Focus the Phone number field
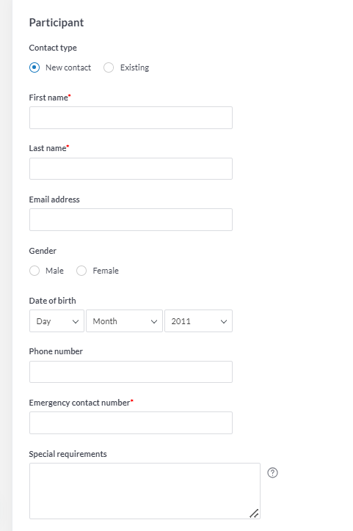The height and width of the screenshot is (531, 353). (131, 372)
